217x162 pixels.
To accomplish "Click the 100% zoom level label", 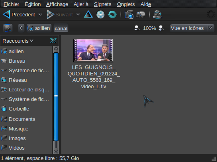I will [x=149, y=28].
